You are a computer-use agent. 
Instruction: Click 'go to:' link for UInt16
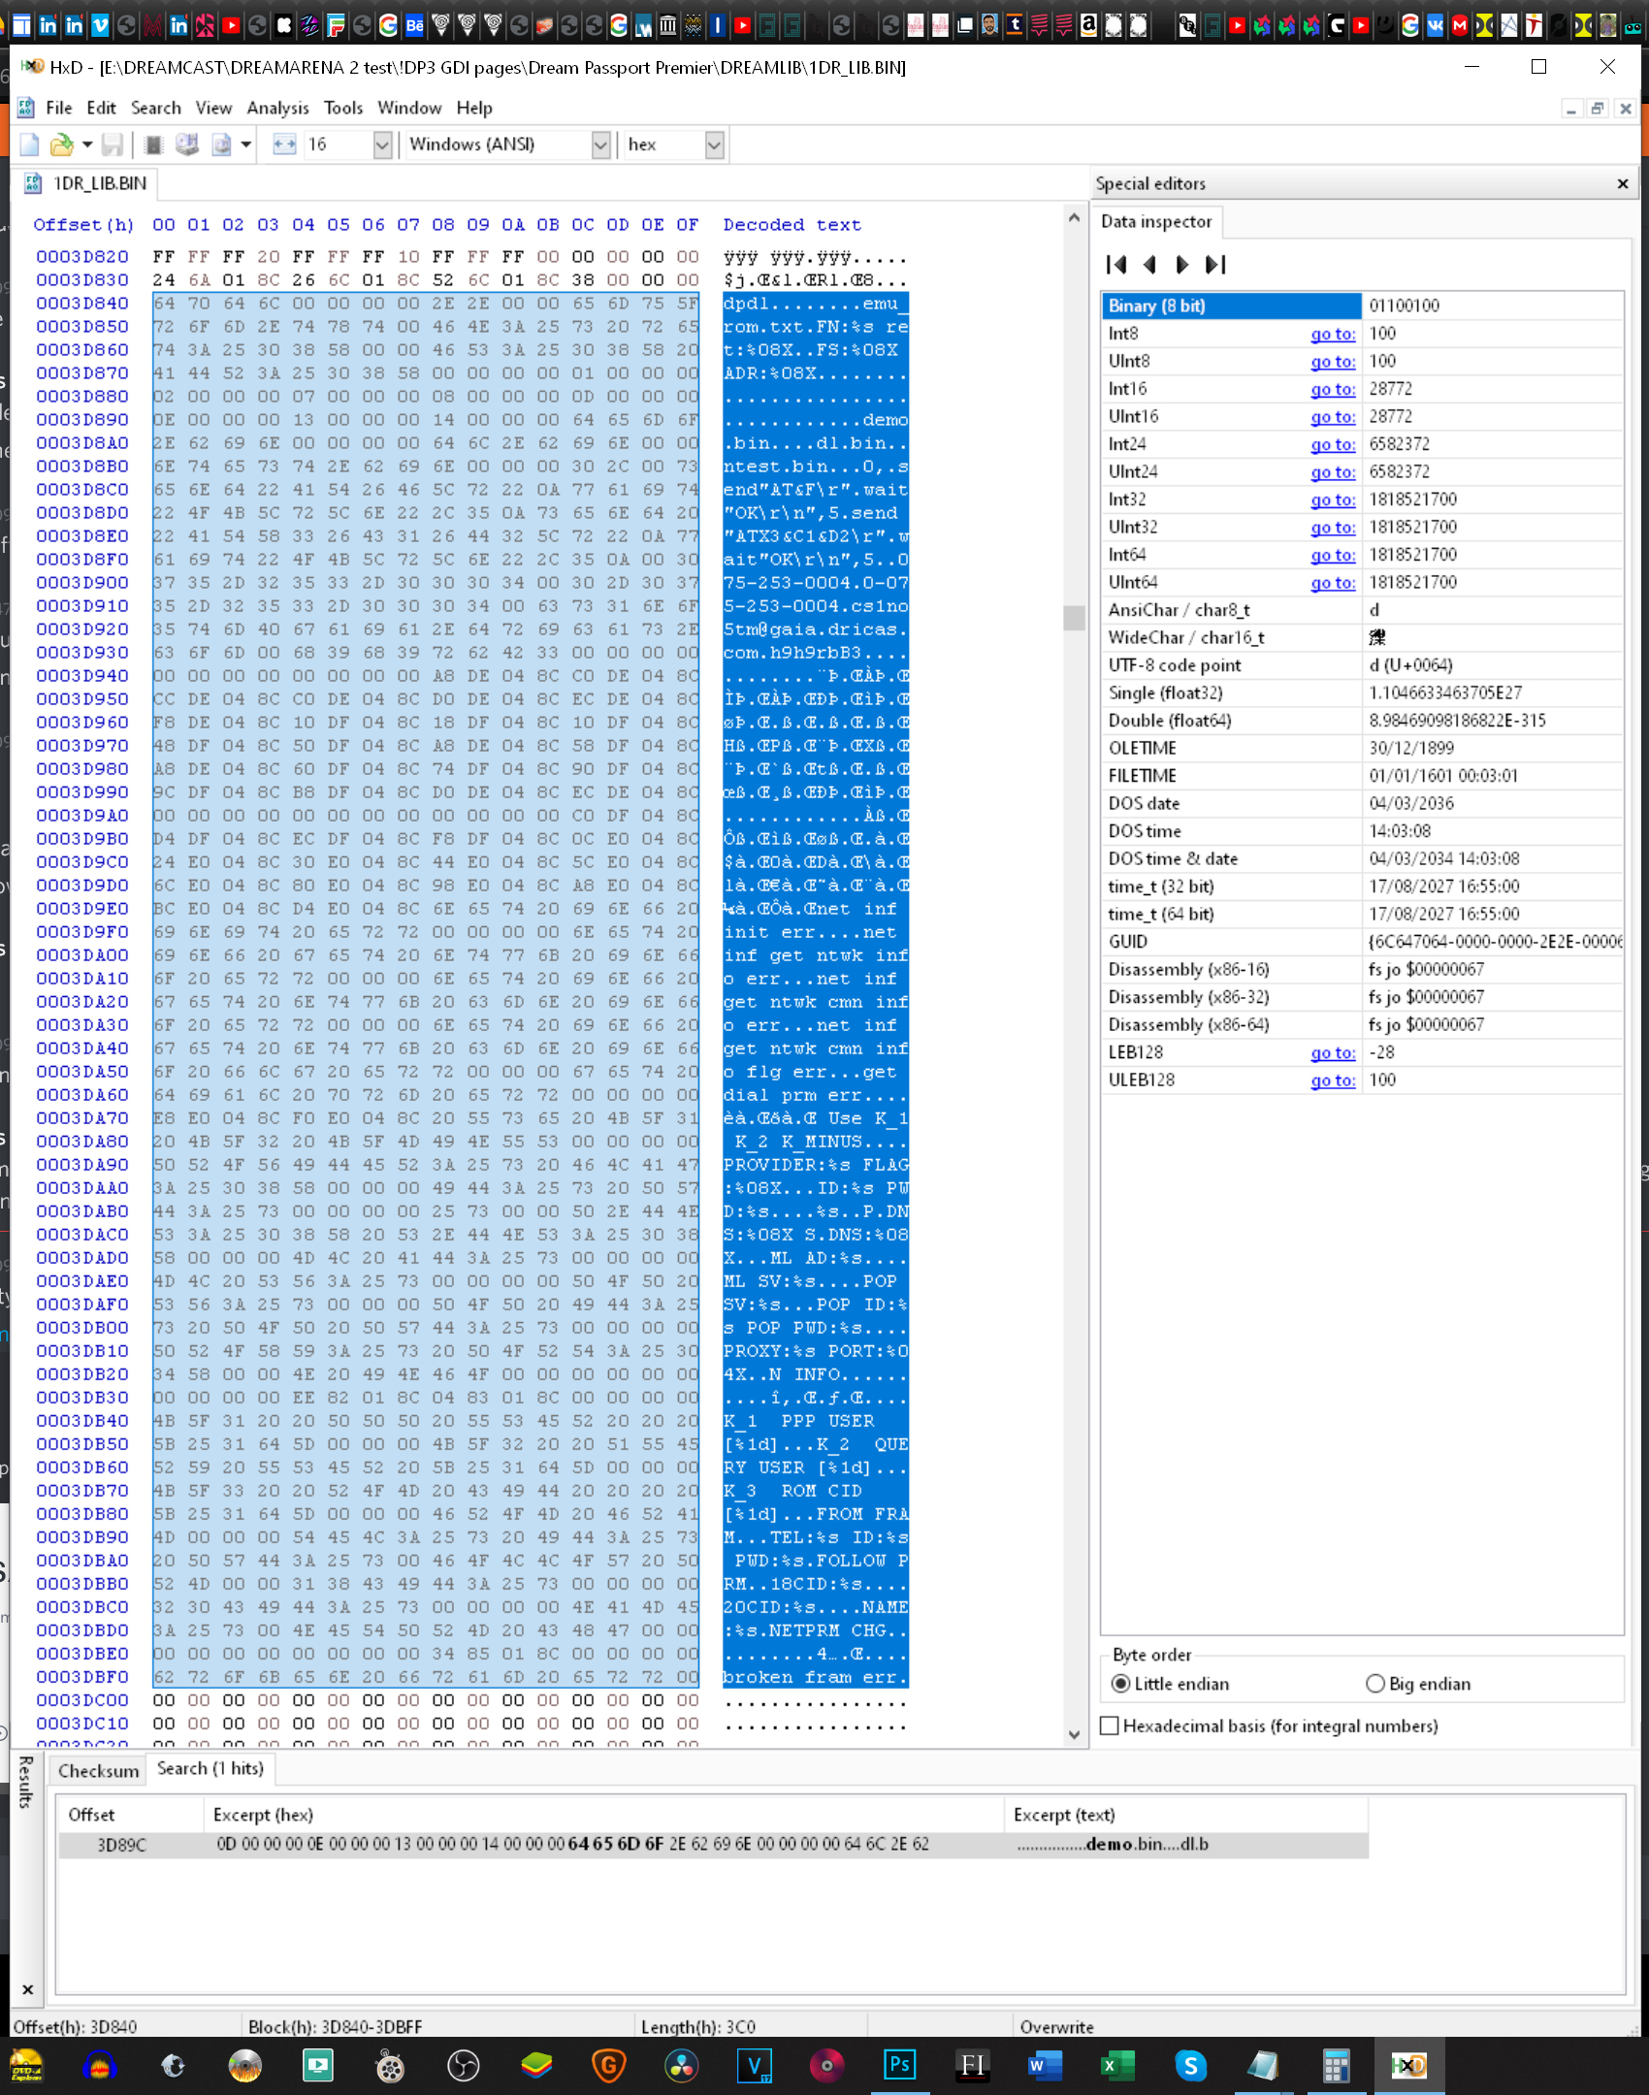(1333, 416)
